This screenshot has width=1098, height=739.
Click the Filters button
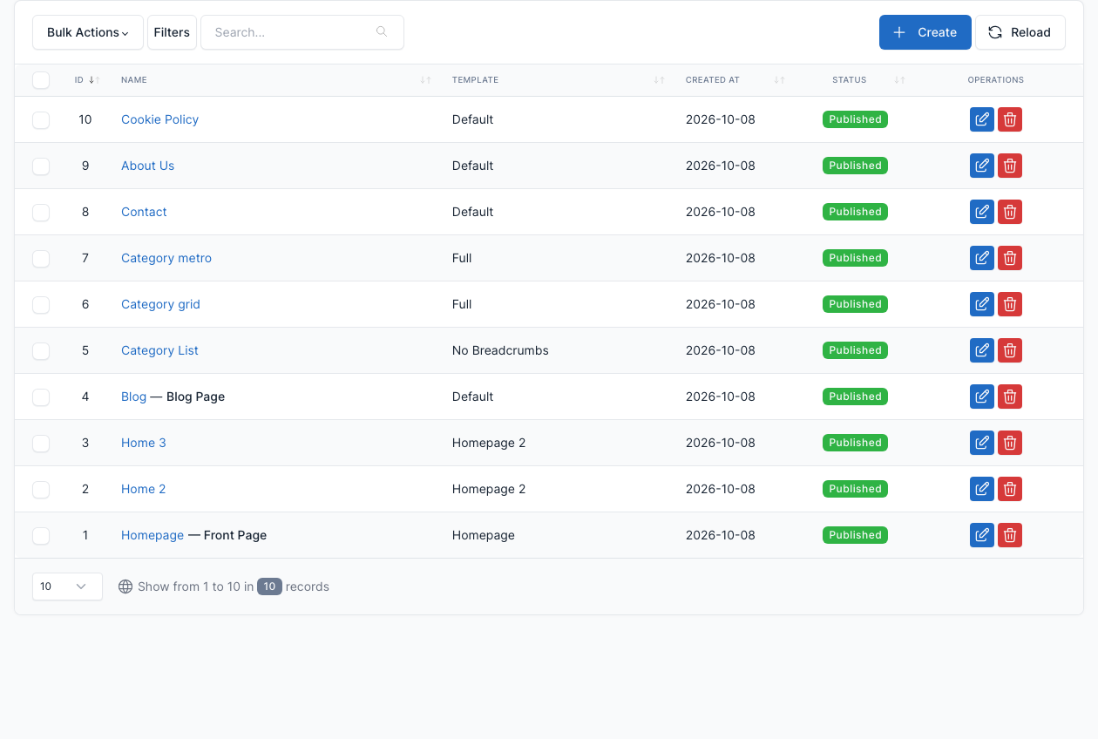pos(172,32)
